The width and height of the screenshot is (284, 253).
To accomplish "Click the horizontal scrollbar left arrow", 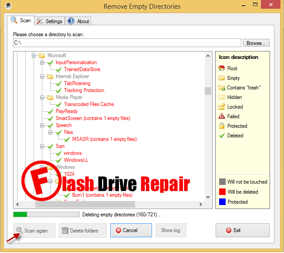I will coord(17,205).
